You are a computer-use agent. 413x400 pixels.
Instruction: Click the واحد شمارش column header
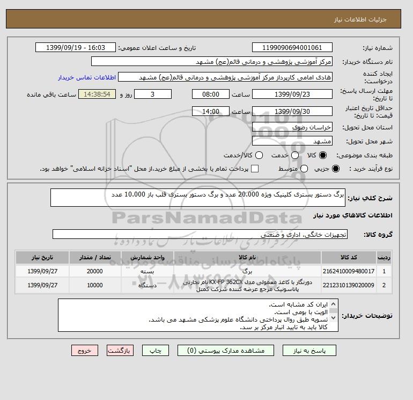[147, 257]
